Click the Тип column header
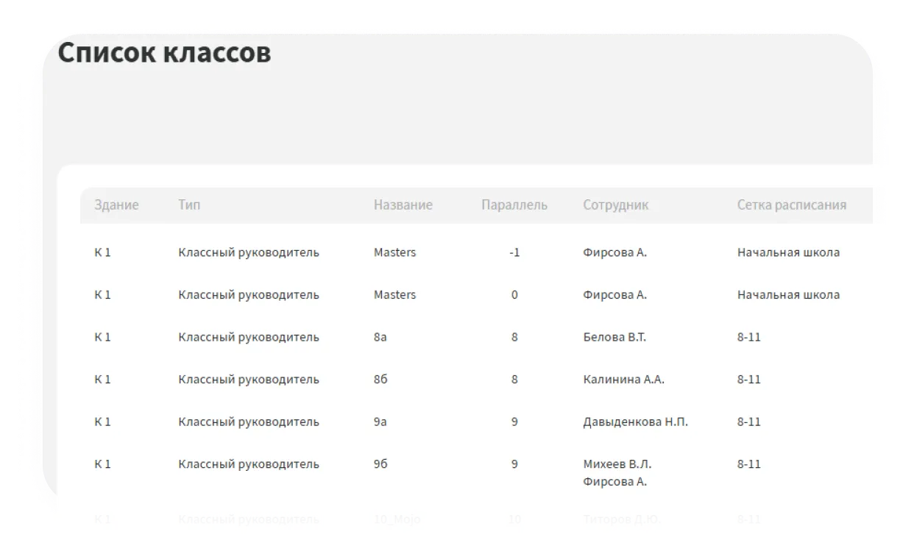This screenshot has height=554, width=914. [x=188, y=205]
